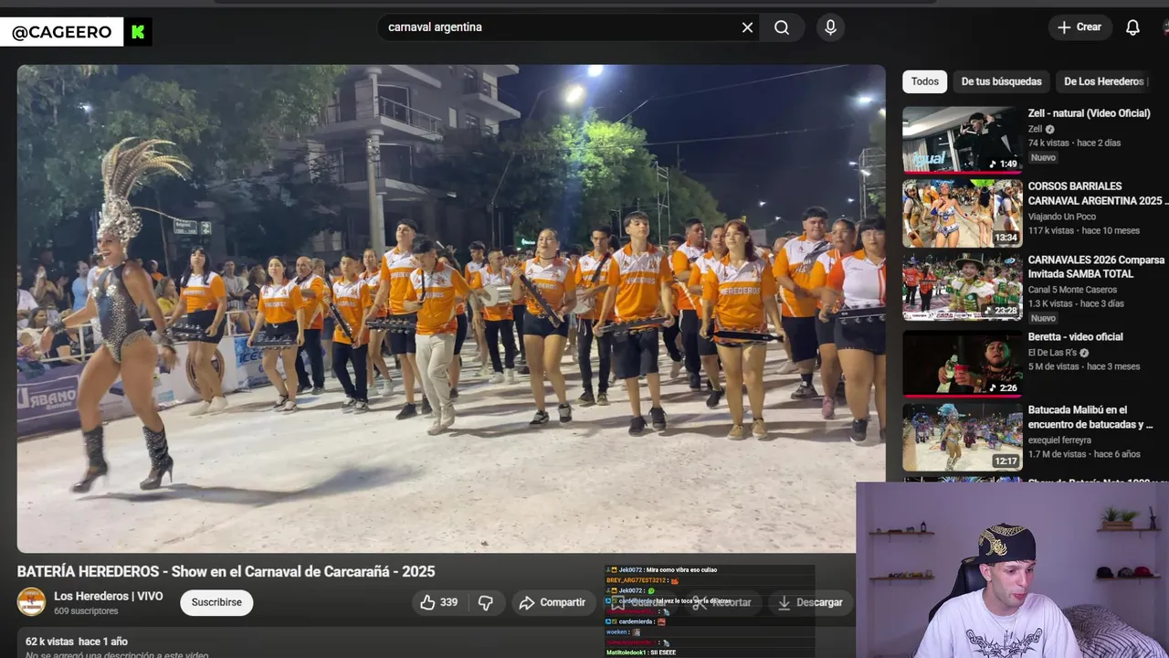Click the Compartir share button
1169x658 pixels.
[x=553, y=602]
